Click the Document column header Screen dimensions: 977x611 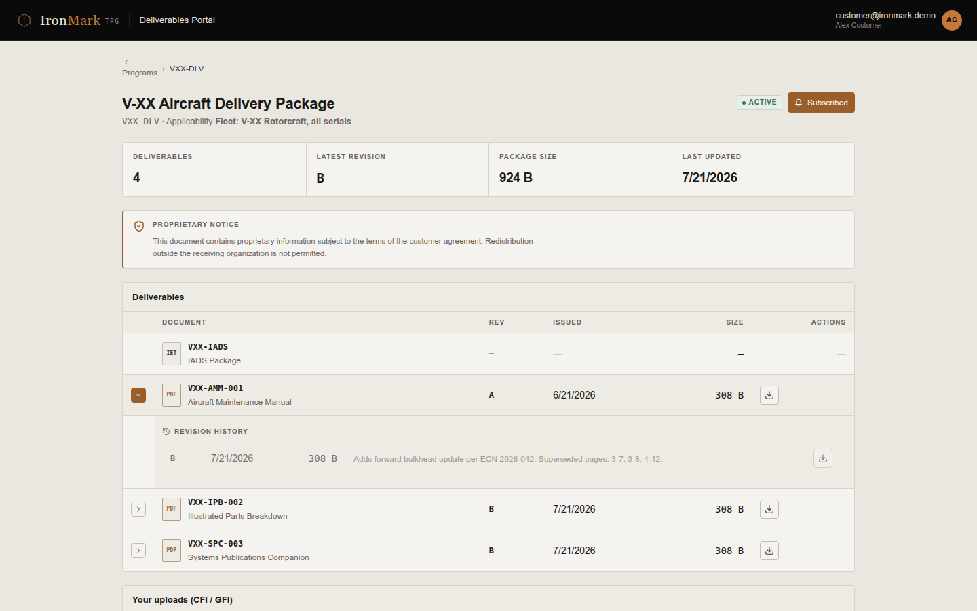[x=184, y=322]
